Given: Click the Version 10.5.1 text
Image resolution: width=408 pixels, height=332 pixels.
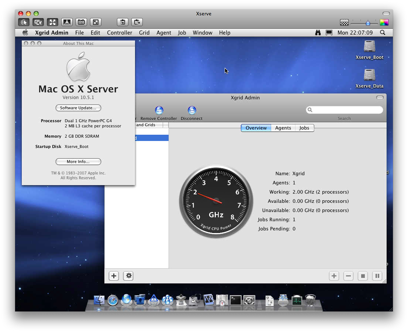Looking at the screenshot, I should click(x=78, y=97).
